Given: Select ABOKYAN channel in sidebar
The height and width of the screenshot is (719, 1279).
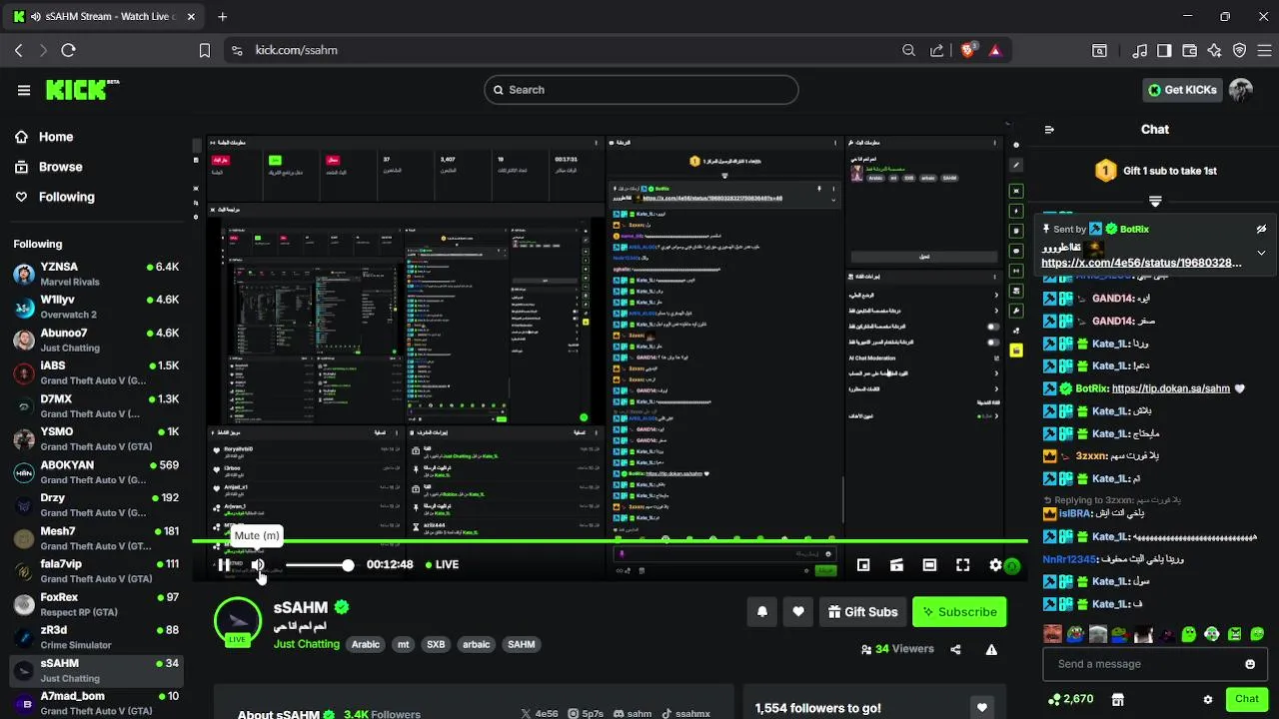Looking at the screenshot, I should tap(96, 471).
